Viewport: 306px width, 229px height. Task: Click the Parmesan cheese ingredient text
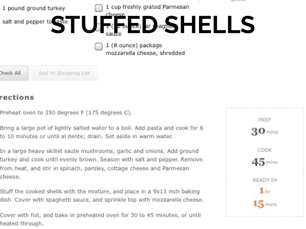tap(147, 7)
